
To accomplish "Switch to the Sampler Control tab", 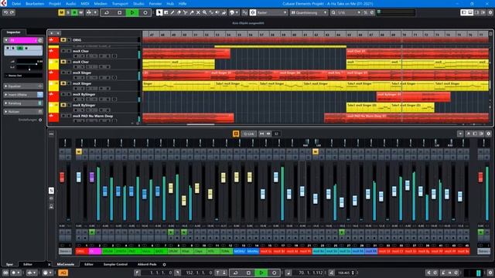I will tap(115, 264).
